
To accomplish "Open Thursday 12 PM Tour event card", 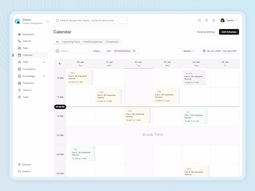I will coord(195,116).
